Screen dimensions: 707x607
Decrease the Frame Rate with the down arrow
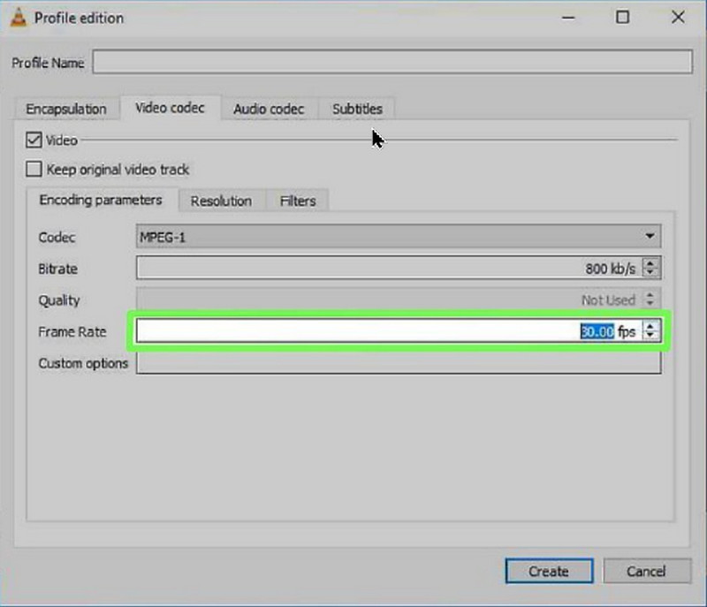point(650,336)
